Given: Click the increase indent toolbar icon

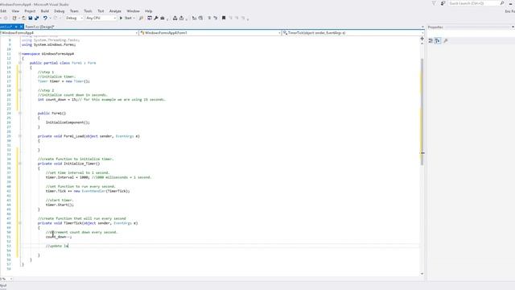Looking at the screenshot, I should tap(200, 18).
